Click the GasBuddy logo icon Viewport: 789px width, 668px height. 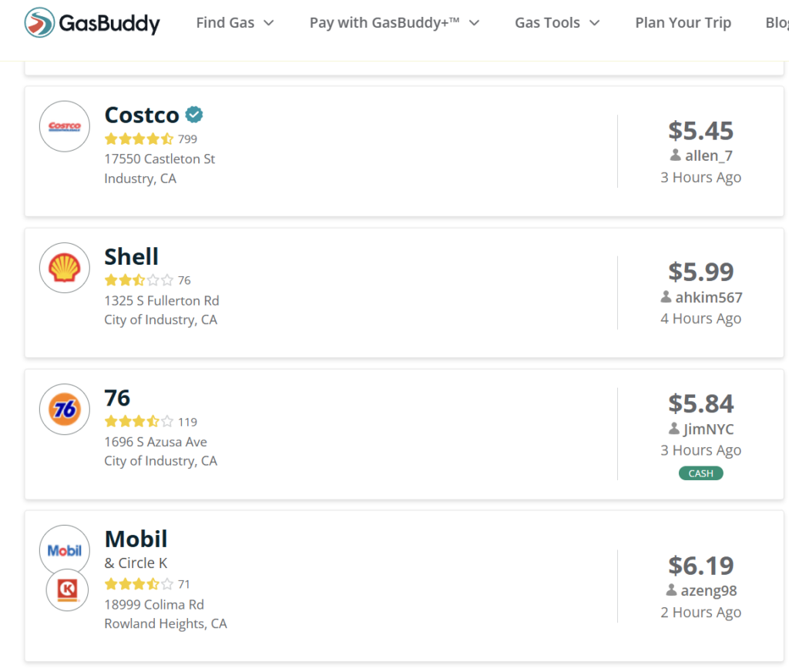click(39, 23)
